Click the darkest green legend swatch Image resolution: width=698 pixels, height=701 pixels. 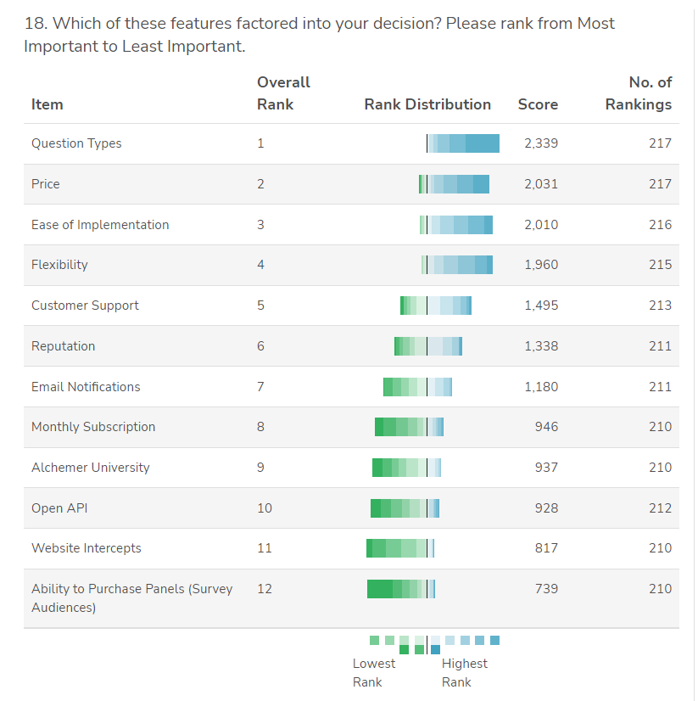point(404,649)
